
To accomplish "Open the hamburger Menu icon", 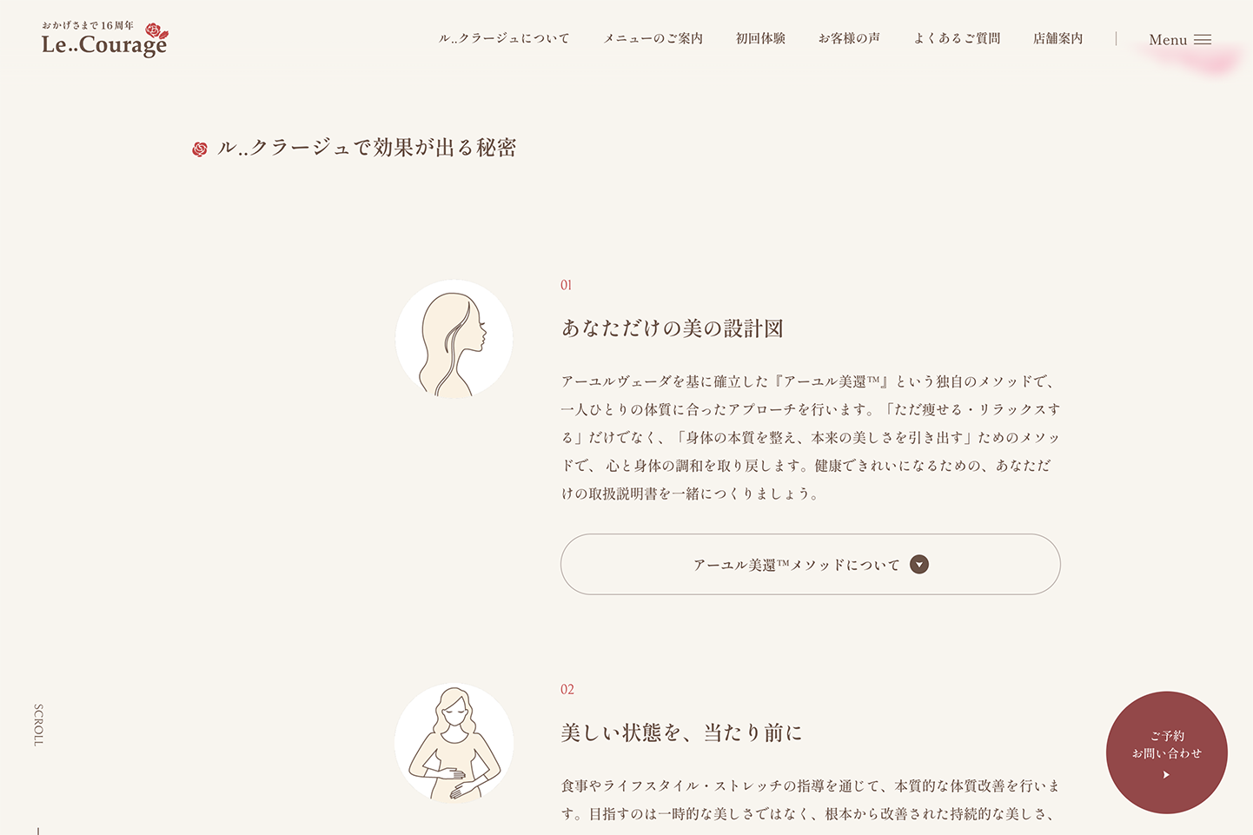I will click(1203, 40).
